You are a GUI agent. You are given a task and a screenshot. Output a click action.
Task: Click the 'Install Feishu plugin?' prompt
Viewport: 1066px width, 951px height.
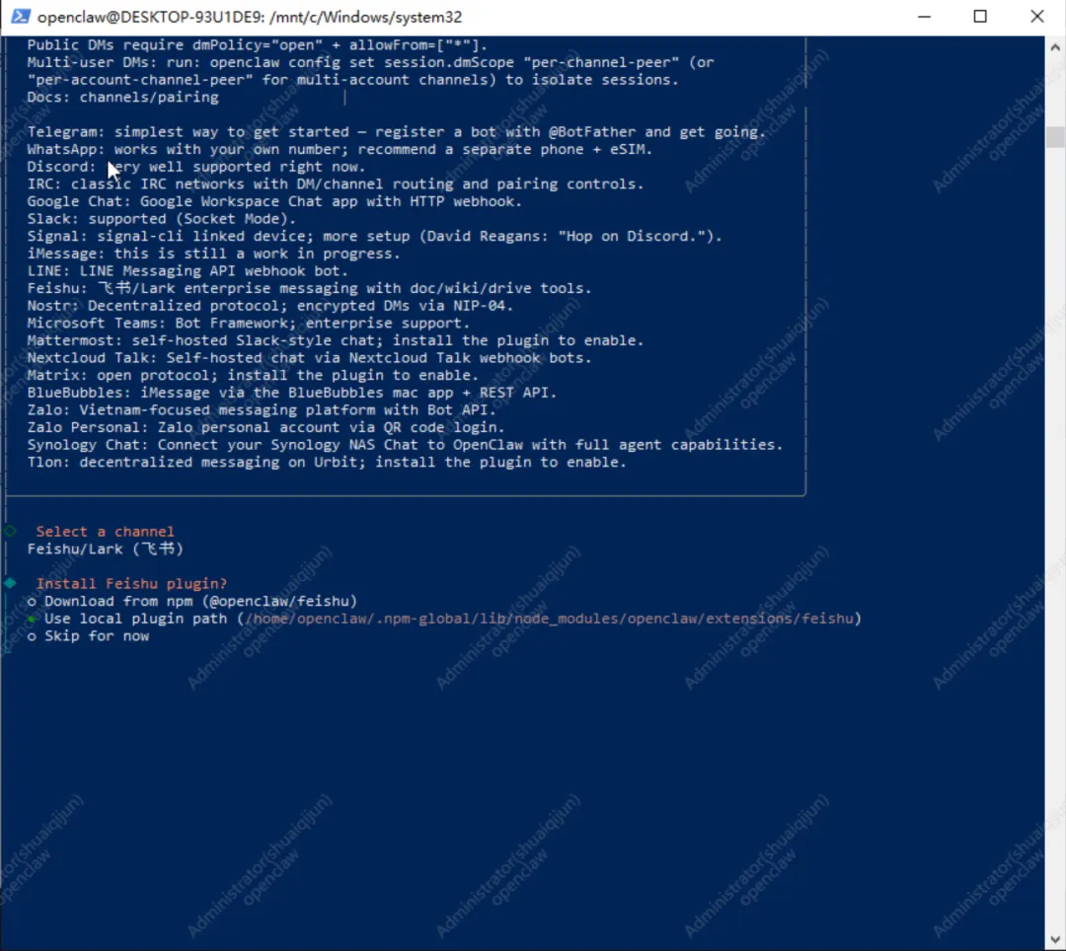click(132, 583)
